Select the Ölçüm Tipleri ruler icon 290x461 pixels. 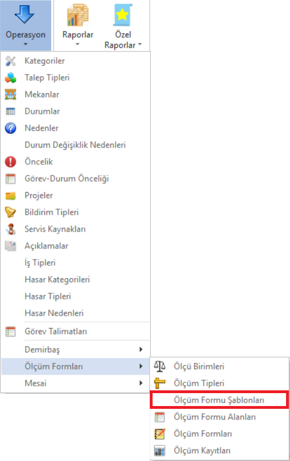coord(160,383)
